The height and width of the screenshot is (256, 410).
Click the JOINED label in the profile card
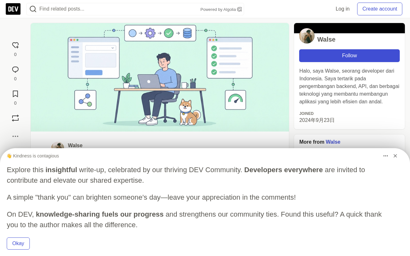[307, 114]
